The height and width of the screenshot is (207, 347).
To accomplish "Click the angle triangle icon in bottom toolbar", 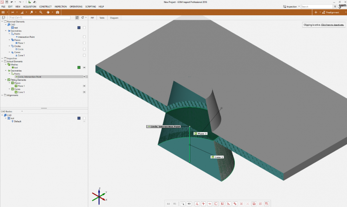I will point(229,204).
